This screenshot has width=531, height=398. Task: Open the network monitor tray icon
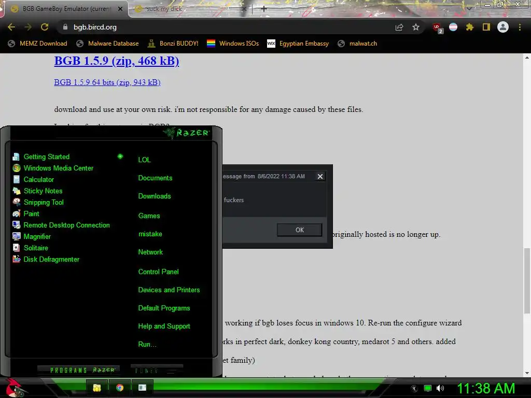coord(428,388)
